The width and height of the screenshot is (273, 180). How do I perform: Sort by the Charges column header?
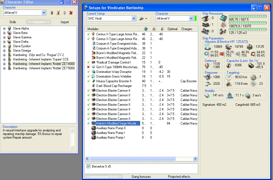coord(188,29)
